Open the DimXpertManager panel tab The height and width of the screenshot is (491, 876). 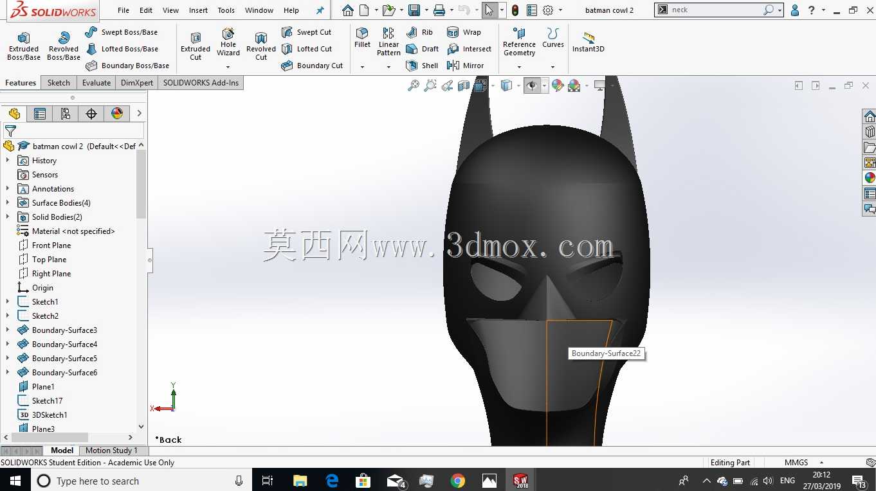point(91,114)
